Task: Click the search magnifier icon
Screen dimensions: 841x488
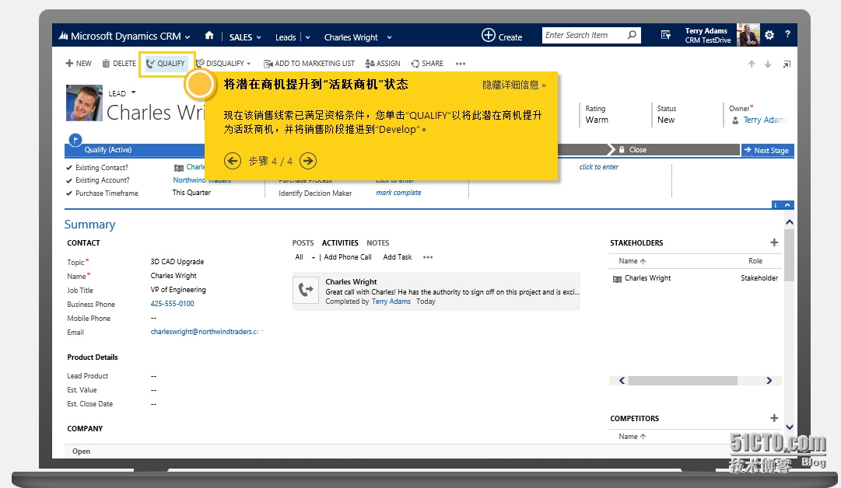Action: 633,35
